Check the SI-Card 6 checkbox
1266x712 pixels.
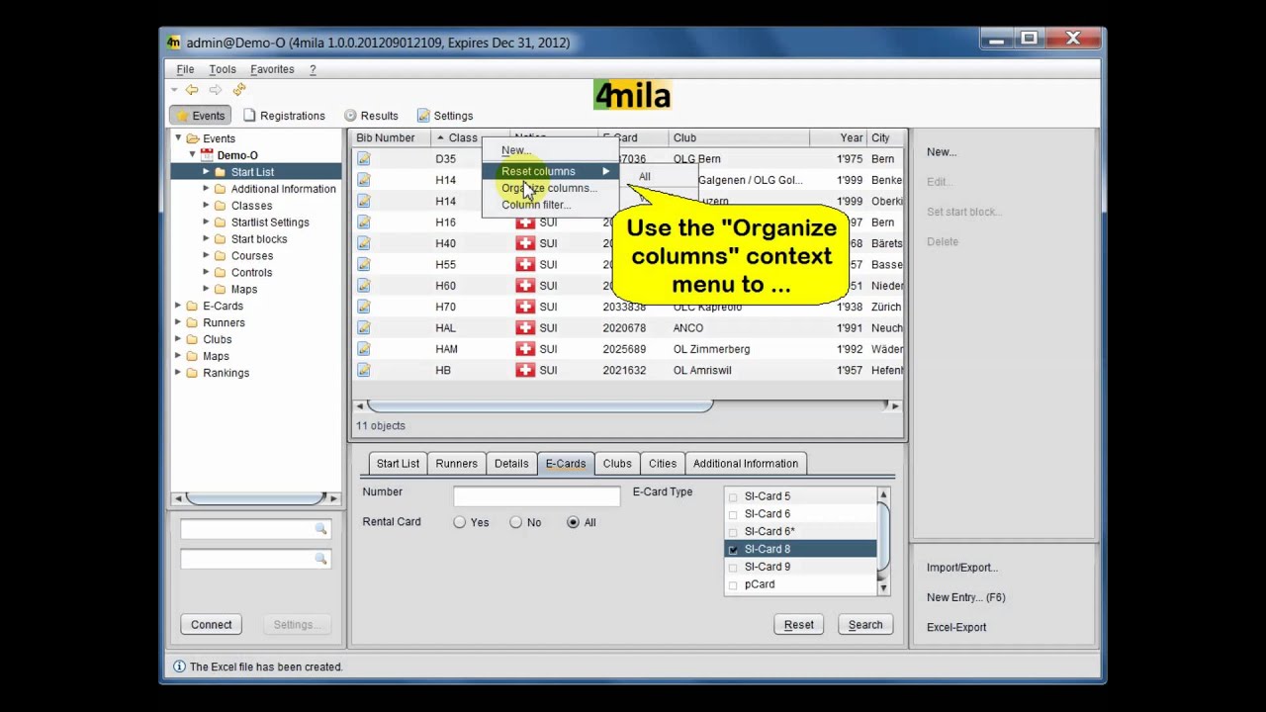(x=733, y=514)
